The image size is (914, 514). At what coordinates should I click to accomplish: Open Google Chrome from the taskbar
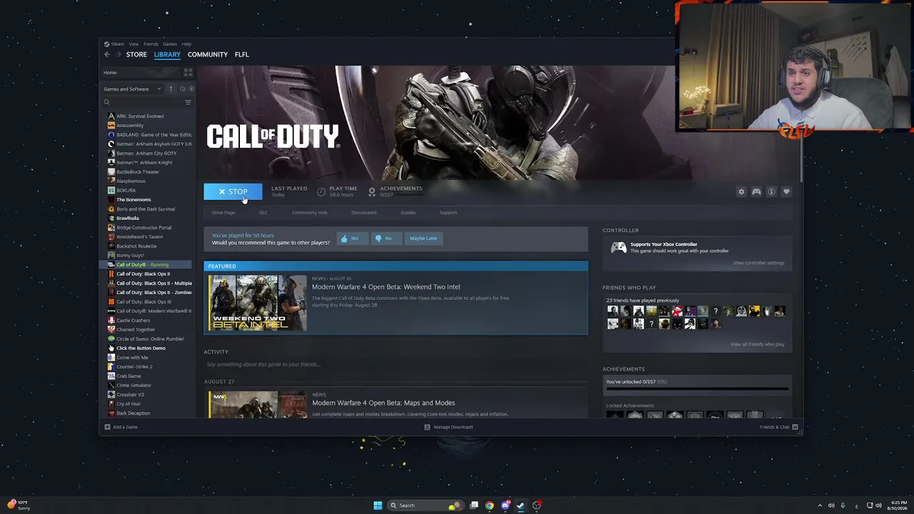pos(489,505)
